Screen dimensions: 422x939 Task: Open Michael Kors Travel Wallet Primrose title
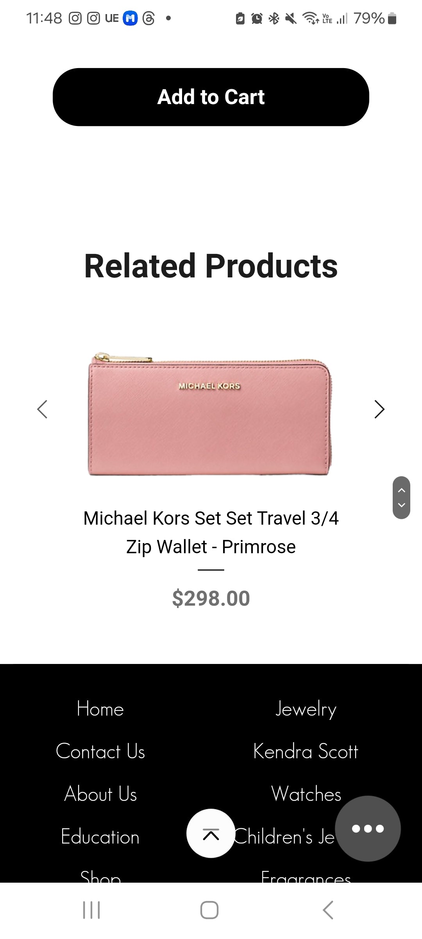tap(211, 532)
